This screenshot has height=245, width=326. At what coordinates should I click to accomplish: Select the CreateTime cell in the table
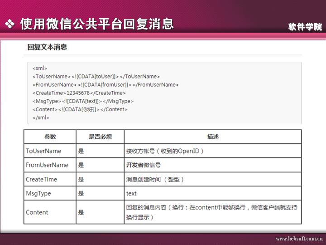pyautogui.click(x=42, y=179)
